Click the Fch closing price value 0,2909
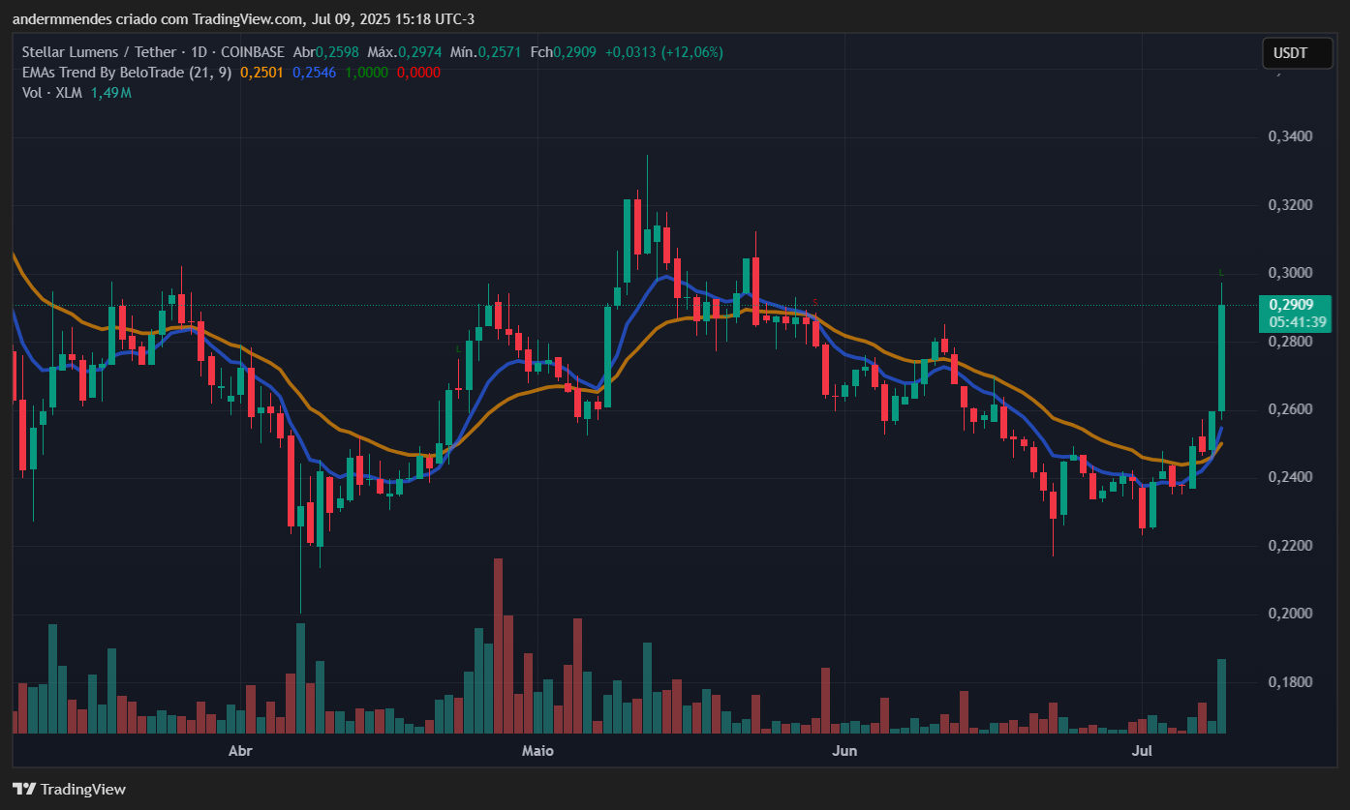 point(574,52)
